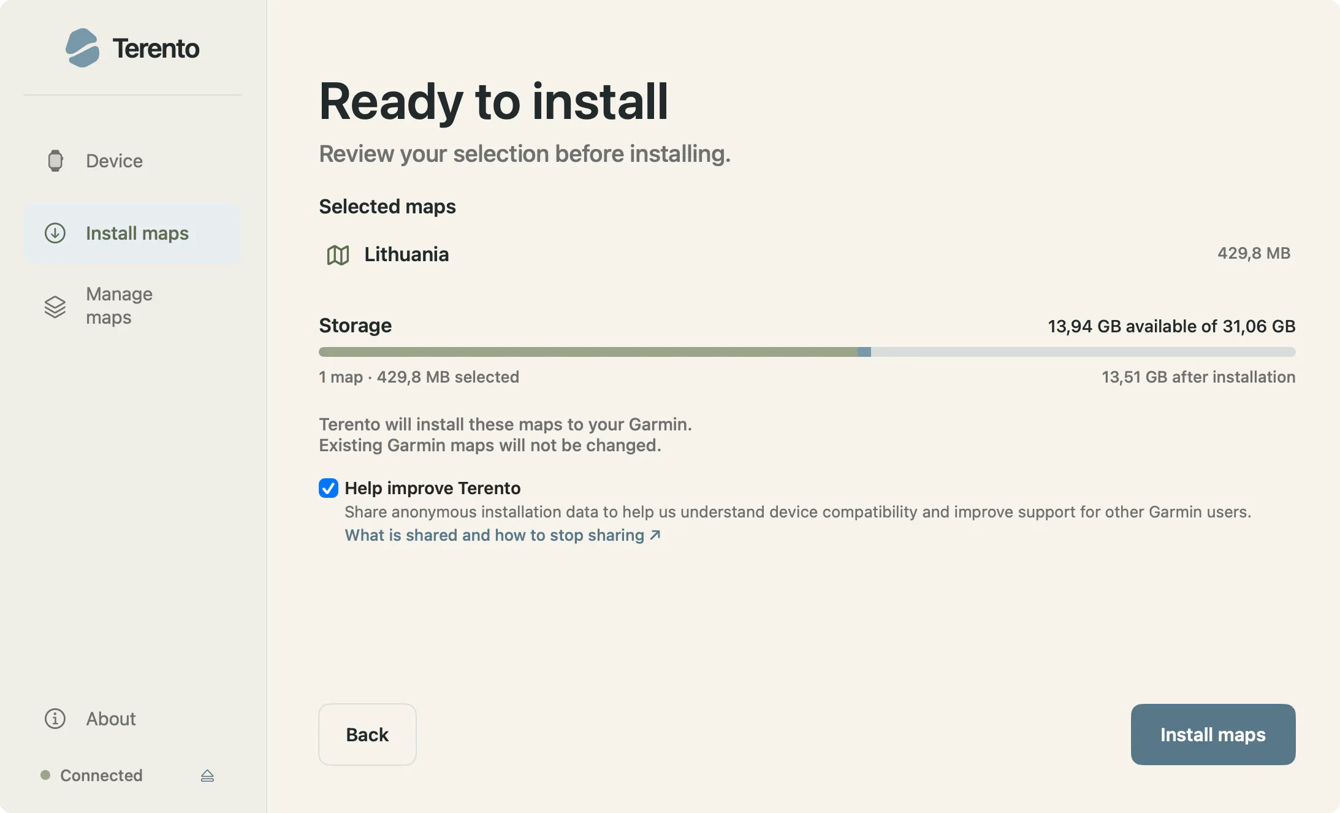Click '13,51 GB after installation' text

click(x=1198, y=377)
